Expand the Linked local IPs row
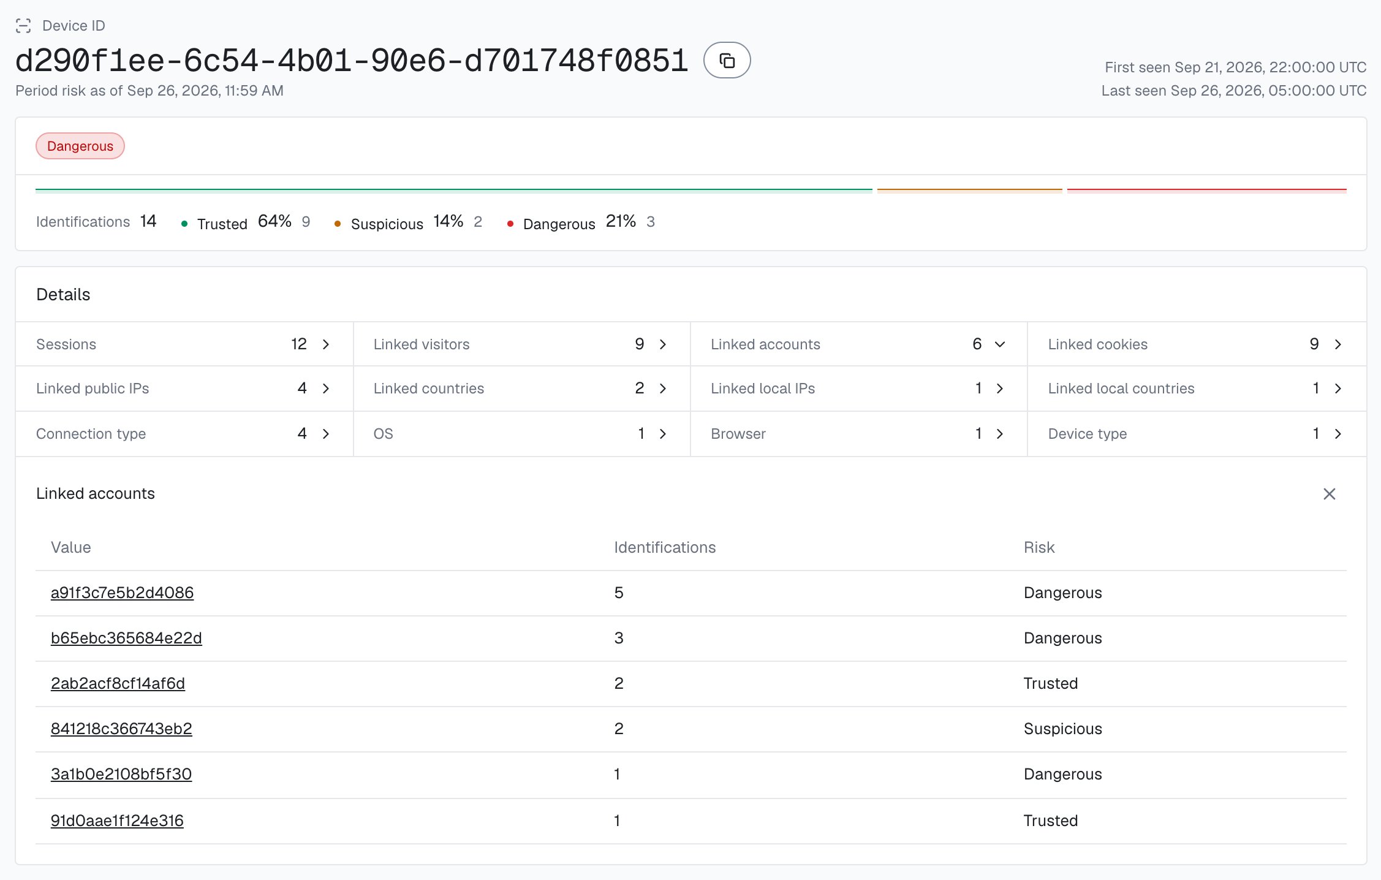The image size is (1381, 880). [x=858, y=389]
